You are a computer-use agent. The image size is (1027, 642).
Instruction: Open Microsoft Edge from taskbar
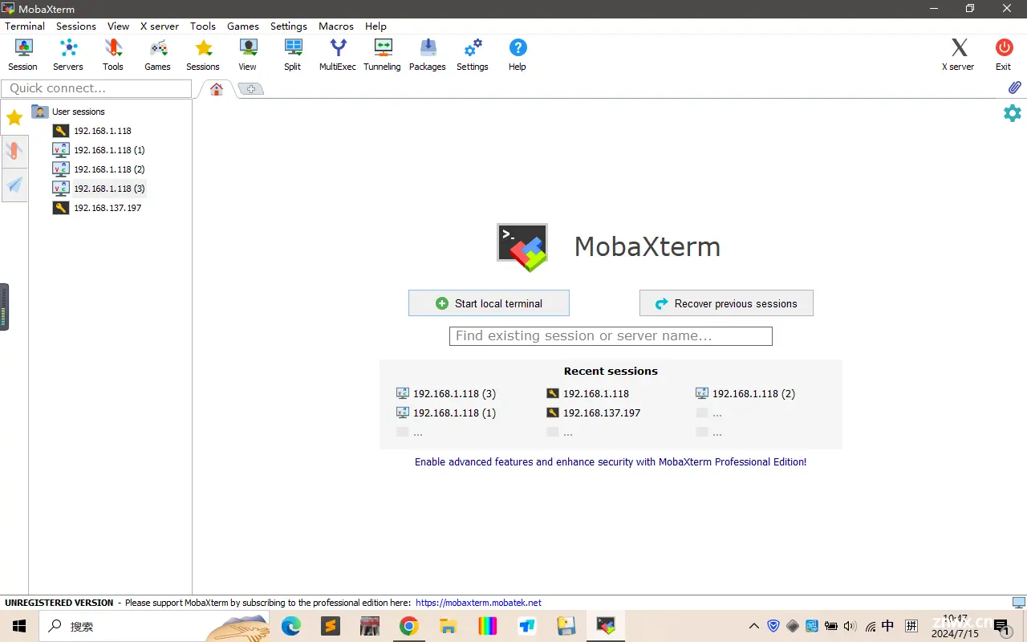click(290, 626)
